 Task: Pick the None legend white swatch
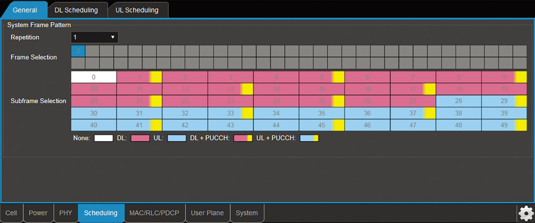[x=103, y=138]
